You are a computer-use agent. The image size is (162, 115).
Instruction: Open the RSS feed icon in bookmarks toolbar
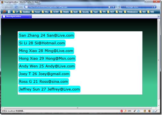coord(4,12)
